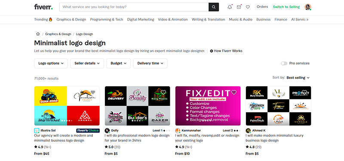
Task: Click the 4.8 (29) rating
Action: click(x=254, y=147)
